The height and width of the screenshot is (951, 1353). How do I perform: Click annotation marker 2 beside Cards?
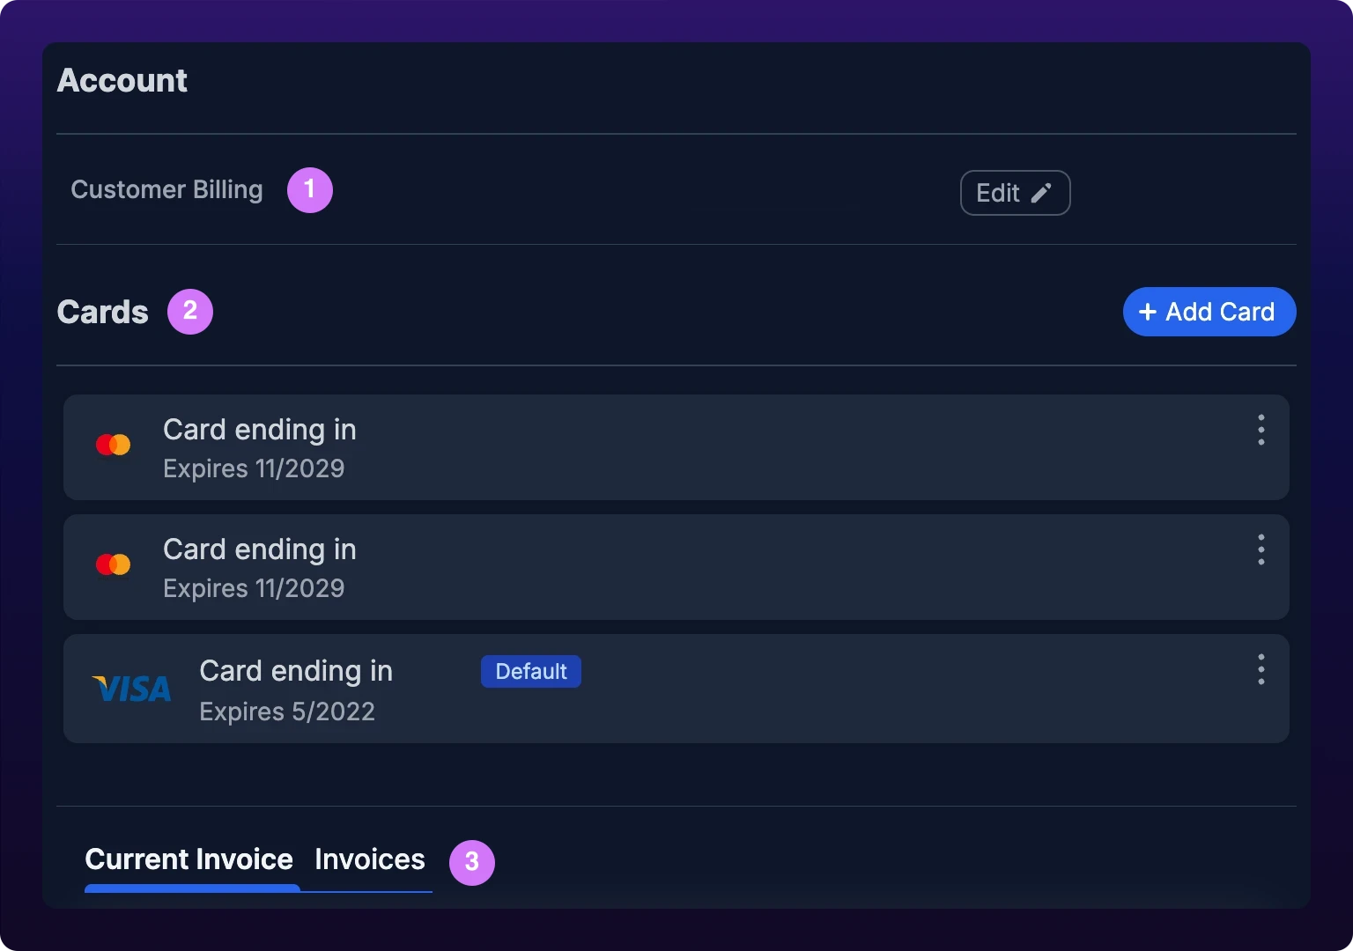pyautogui.click(x=190, y=312)
